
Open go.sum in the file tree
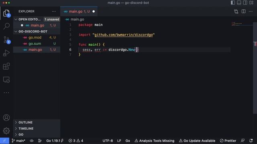pyautogui.click(x=37, y=44)
